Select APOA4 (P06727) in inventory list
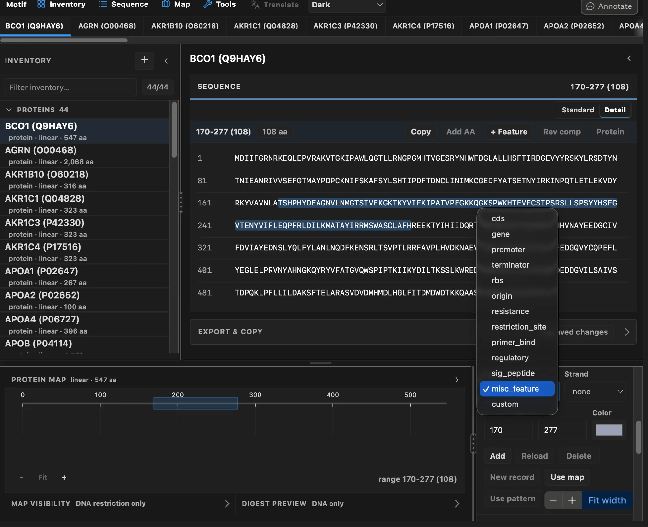Image resolution: width=648 pixels, height=527 pixels. point(84,324)
